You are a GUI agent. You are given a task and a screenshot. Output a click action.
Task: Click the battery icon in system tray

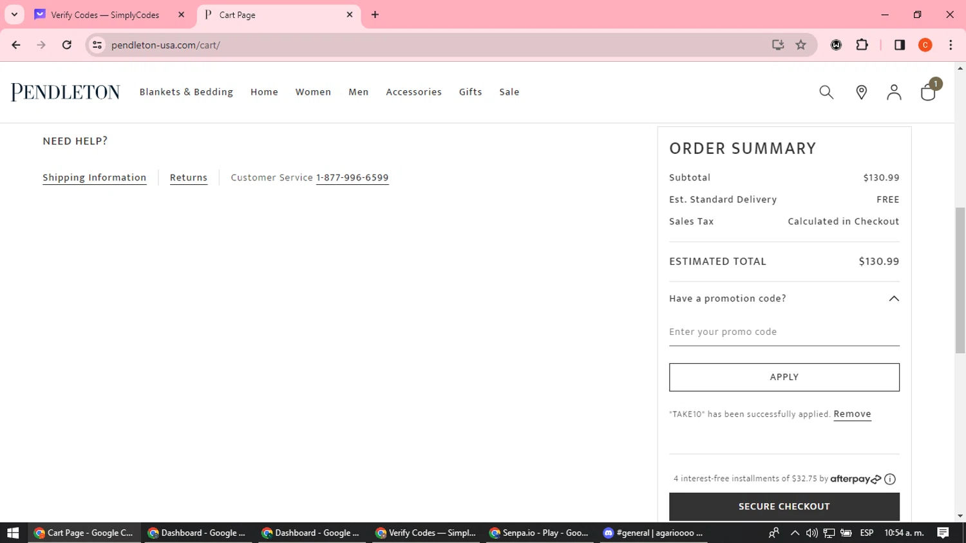point(846,533)
